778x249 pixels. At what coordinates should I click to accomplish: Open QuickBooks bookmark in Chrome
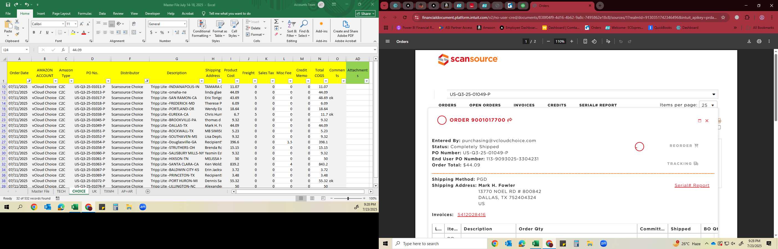tap(660, 27)
